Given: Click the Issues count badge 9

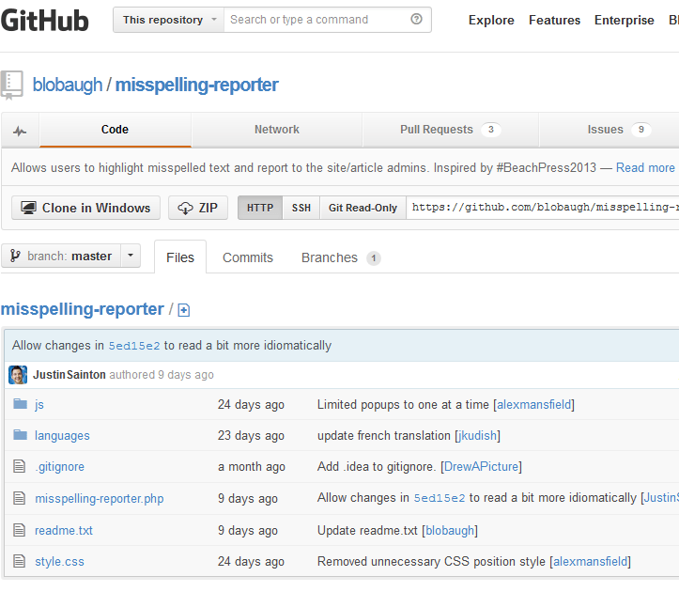Looking at the screenshot, I should 640,130.
